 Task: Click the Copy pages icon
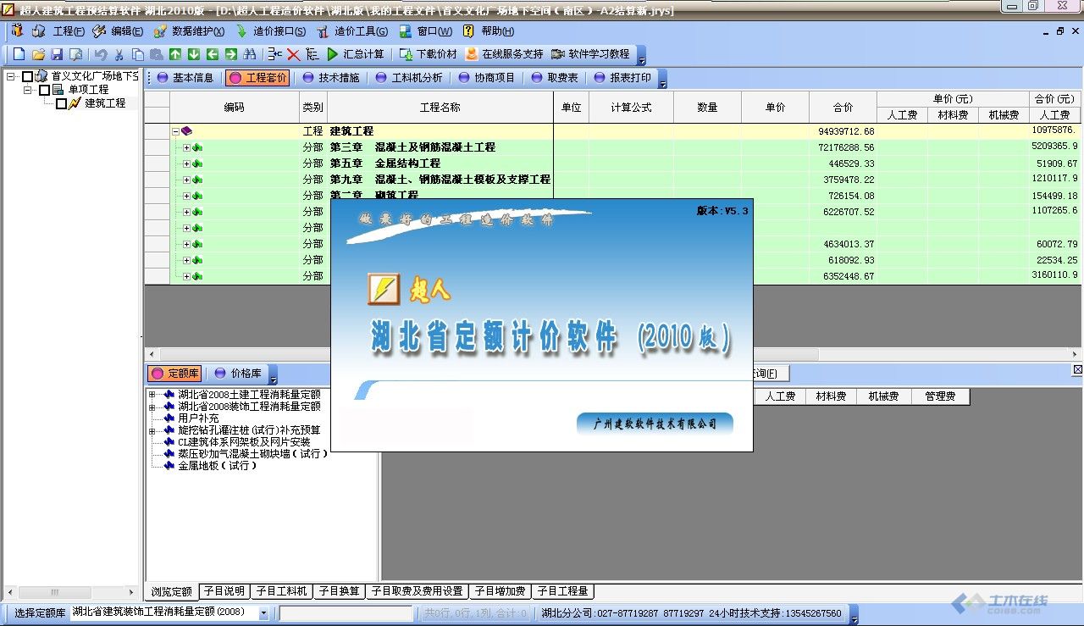(x=138, y=54)
